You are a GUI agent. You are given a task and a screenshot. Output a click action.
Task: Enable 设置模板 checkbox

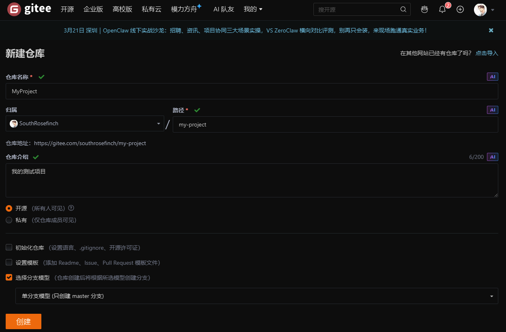9,262
